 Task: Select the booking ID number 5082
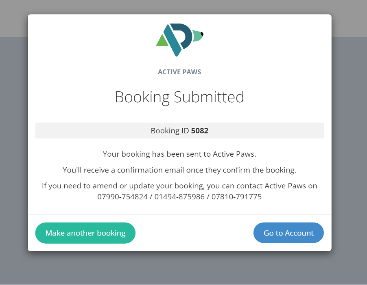(200, 131)
